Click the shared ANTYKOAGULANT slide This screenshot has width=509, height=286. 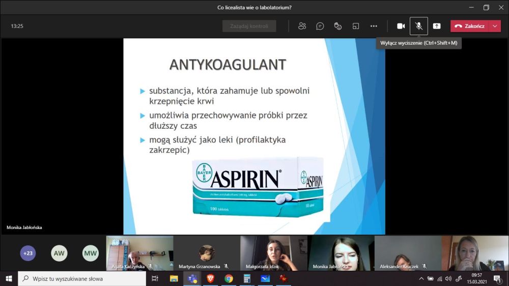pos(254,136)
